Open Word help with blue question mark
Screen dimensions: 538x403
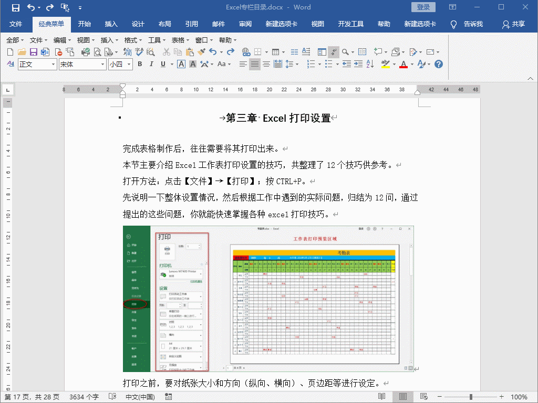(439, 64)
